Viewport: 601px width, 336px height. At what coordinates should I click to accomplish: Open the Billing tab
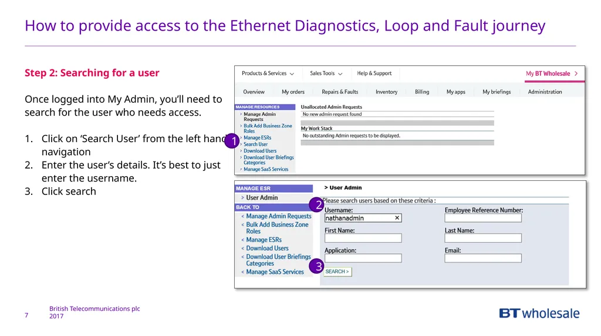click(421, 92)
